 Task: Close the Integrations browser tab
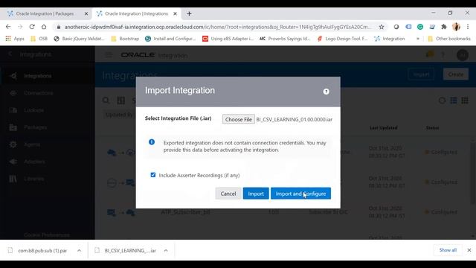(x=175, y=13)
